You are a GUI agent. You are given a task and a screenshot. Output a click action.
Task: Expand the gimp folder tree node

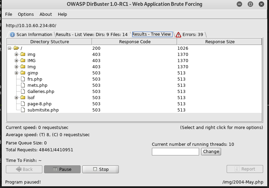tap(16, 73)
